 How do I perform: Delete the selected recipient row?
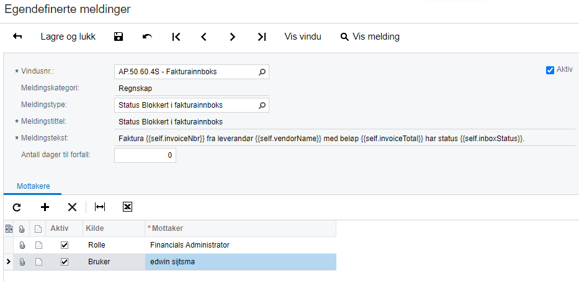[x=72, y=207]
